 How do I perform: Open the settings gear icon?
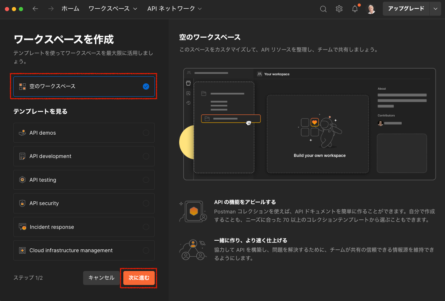tap(339, 9)
